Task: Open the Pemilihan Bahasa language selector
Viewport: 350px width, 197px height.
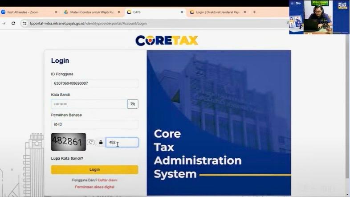Action: [94, 124]
